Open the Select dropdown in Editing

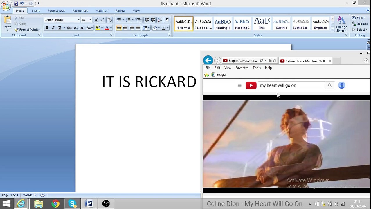coord(359,30)
